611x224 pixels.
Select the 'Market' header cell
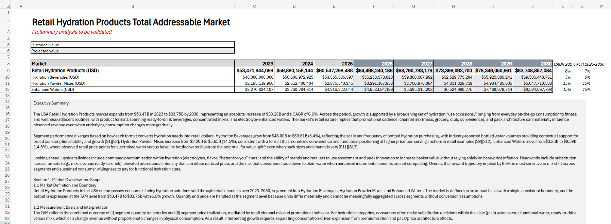pos(133,64)
